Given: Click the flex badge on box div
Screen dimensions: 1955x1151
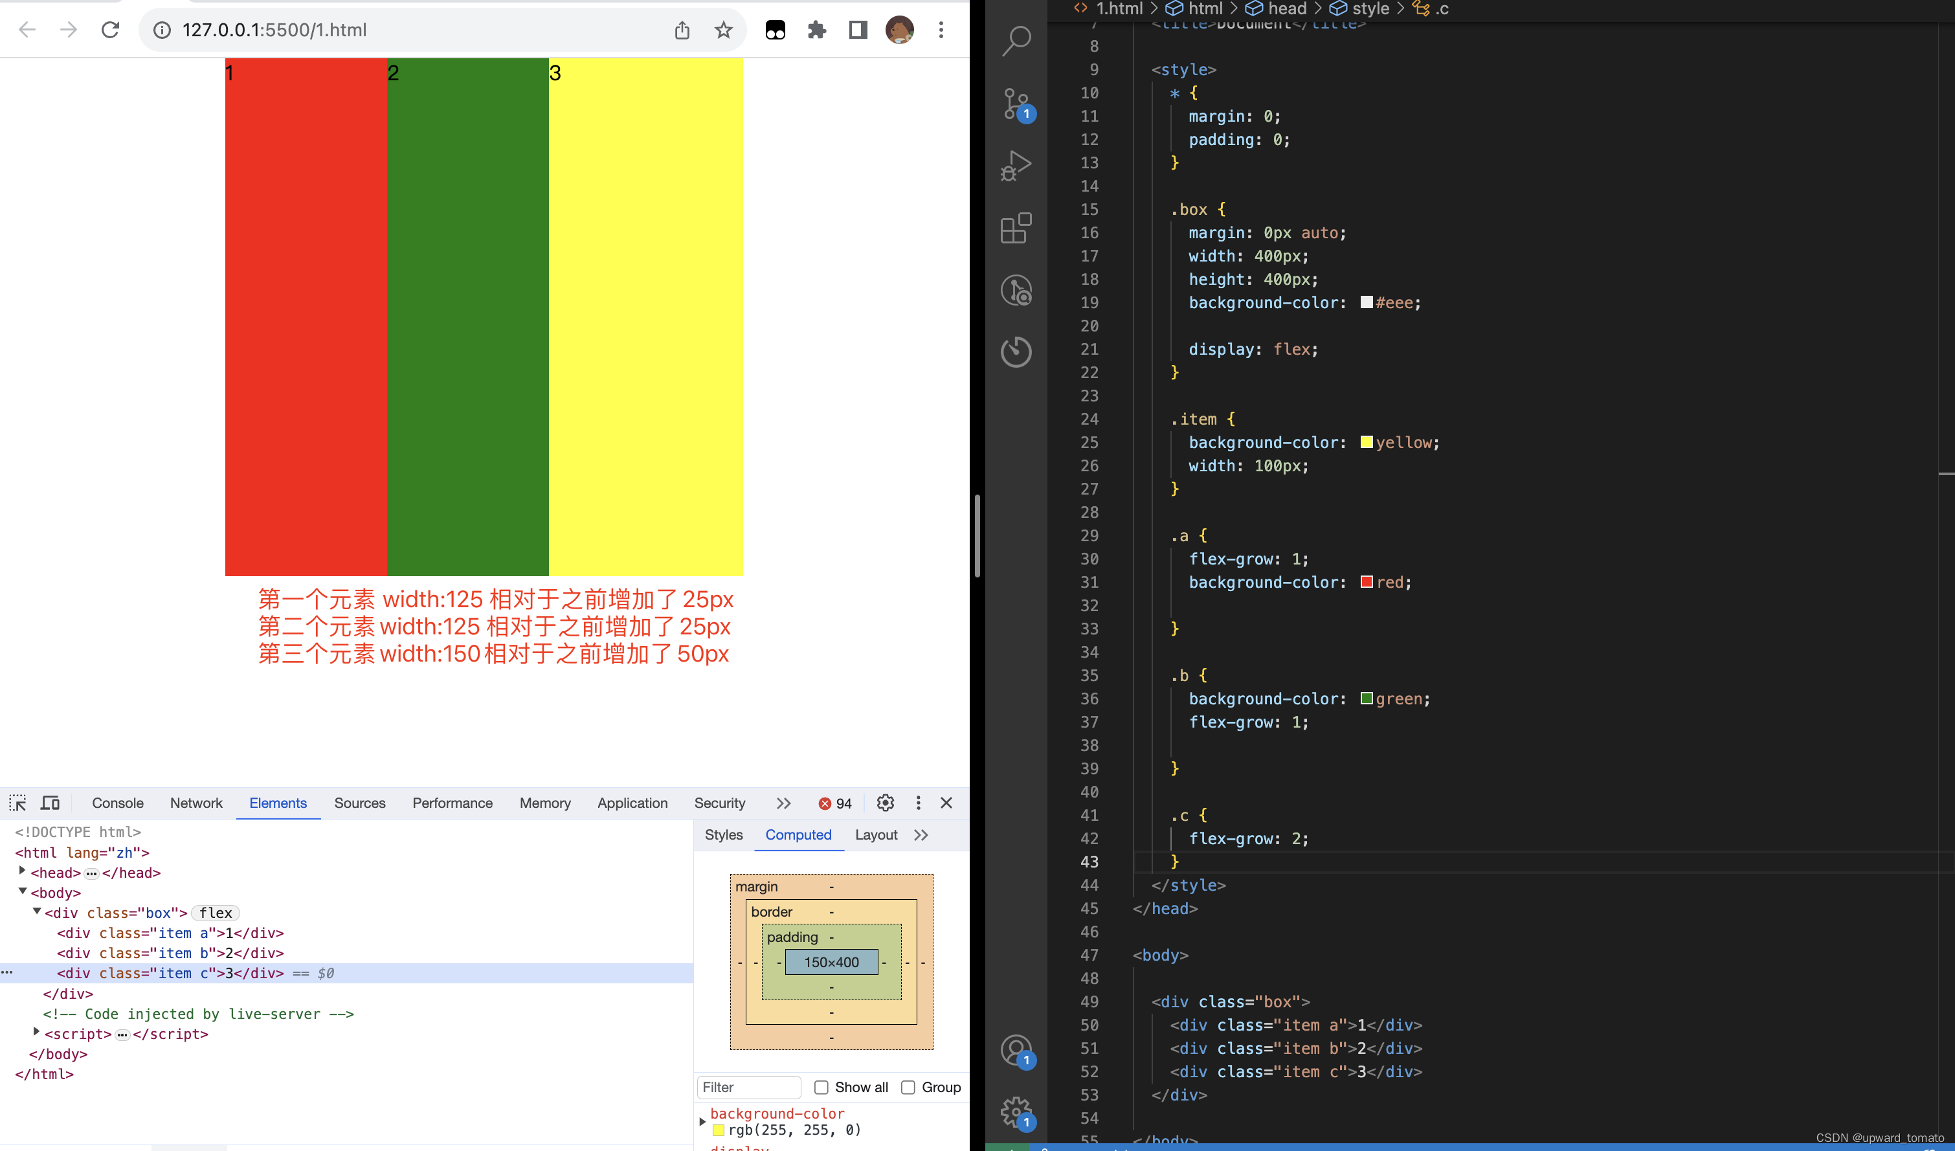Looking at the screenshot, I should (216, 913).
